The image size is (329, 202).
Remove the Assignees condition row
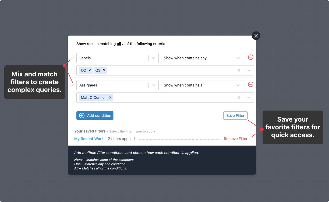(250, 84)
